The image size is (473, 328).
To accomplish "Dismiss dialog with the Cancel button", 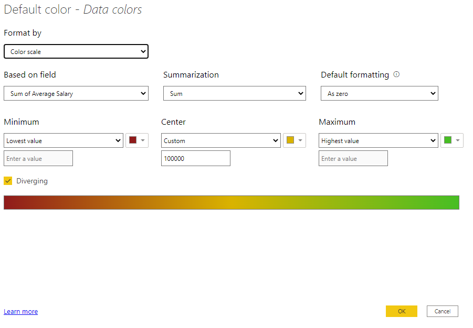I will pos(442,311).
